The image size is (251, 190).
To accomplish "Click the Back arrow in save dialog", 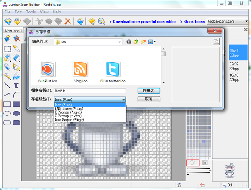I will [129, 42].
